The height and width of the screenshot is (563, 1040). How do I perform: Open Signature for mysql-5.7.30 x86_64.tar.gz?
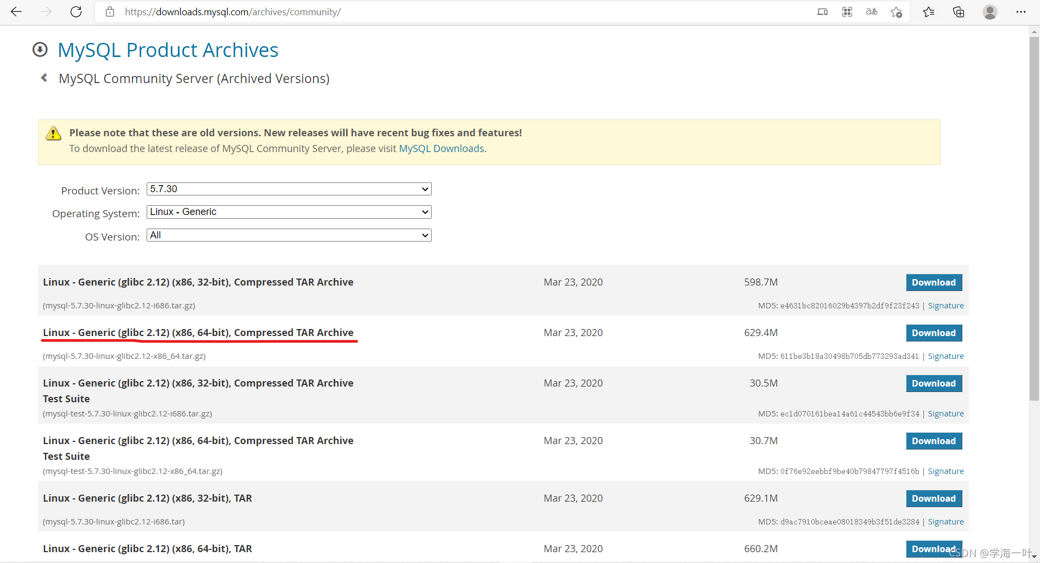pos(946,356)
